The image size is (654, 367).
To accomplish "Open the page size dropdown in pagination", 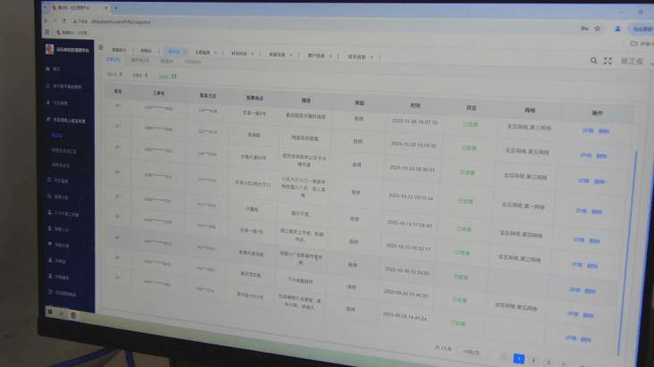I will pyautogui.click(x=471, y=352).
